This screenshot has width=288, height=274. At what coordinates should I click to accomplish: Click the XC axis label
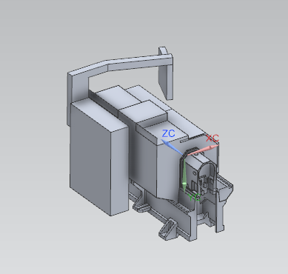click(212, 138)
